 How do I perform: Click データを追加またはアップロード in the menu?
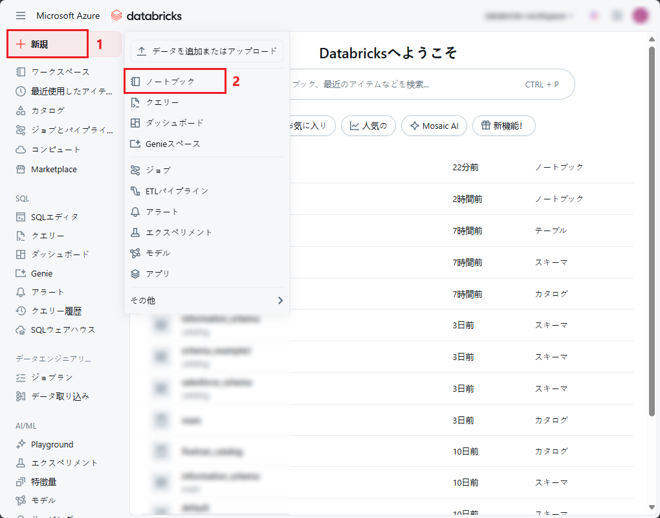pyautogui.click(x=206, y=51)
